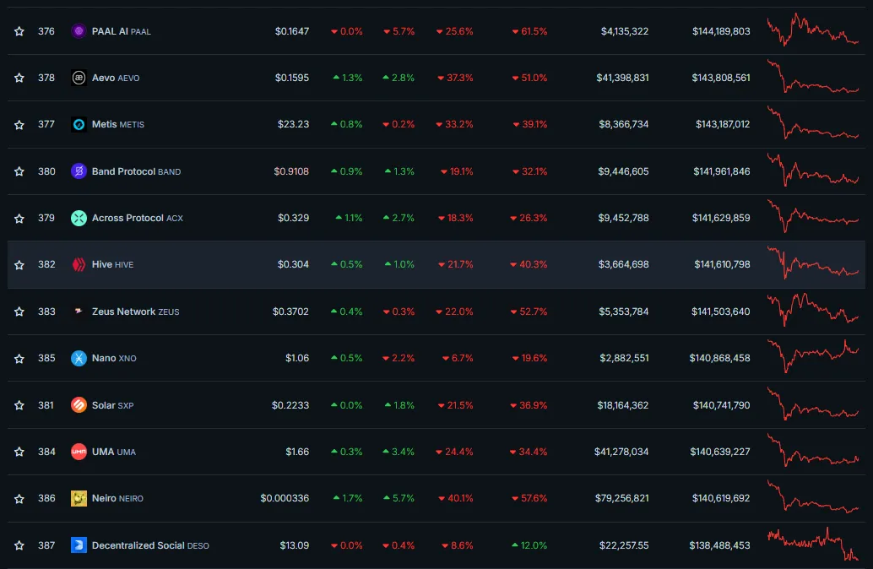The height and width of the screenshot is (569, 873).
Task: Click Solar price $0.2233
Action: [x=290, y=404]
